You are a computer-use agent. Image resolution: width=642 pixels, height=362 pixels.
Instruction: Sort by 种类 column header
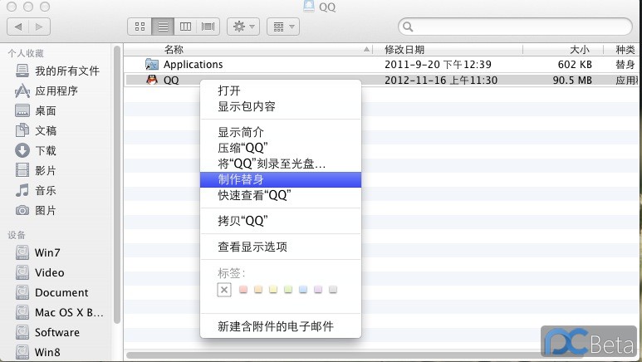click(623, 50)
